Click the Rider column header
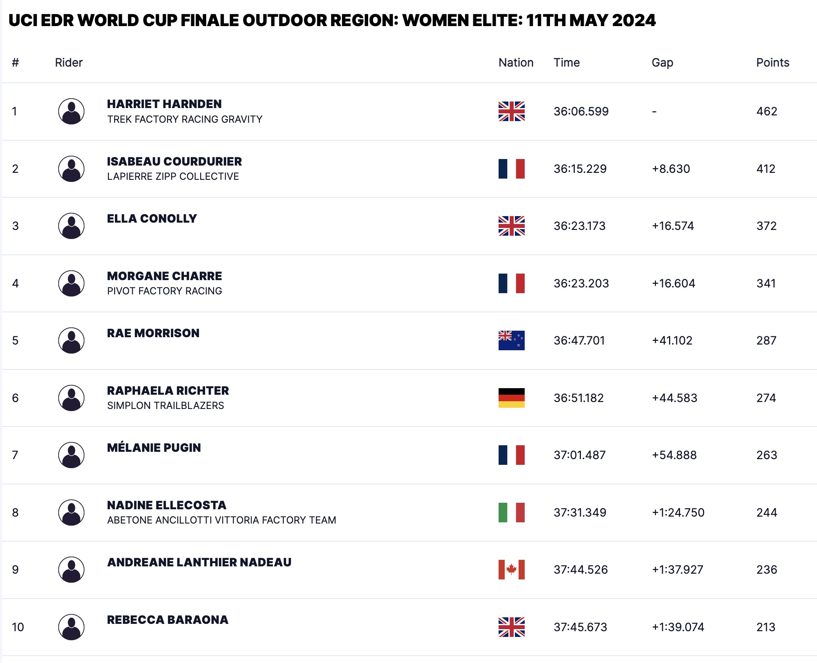This screenshot has width=817, height=663. (68, 62)
